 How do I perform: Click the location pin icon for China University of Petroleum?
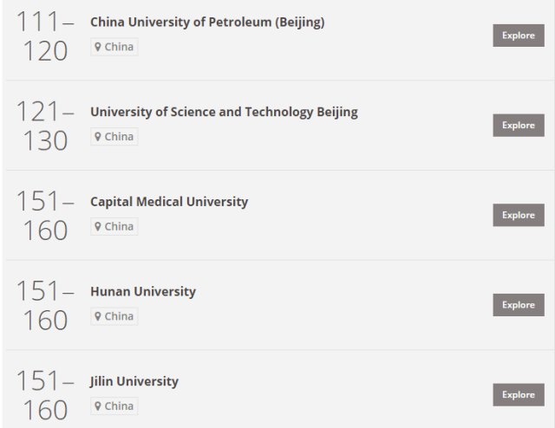point(99,47)
